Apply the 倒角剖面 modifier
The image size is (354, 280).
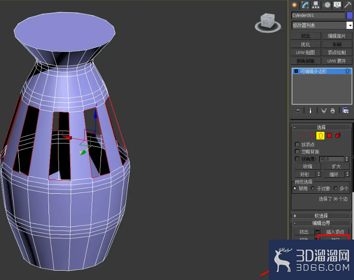point(306,61)
